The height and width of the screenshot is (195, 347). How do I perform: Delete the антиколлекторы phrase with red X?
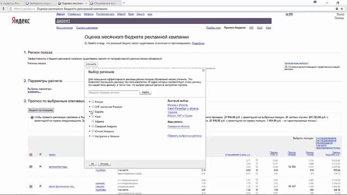[31, 167]
